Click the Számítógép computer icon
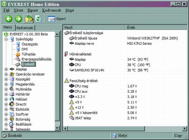Screen dimensions: 189x140 pos(12,39)
